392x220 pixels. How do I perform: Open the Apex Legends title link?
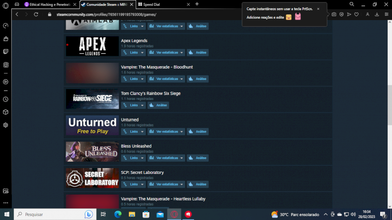pyautogui.click(x=134, y=41)
